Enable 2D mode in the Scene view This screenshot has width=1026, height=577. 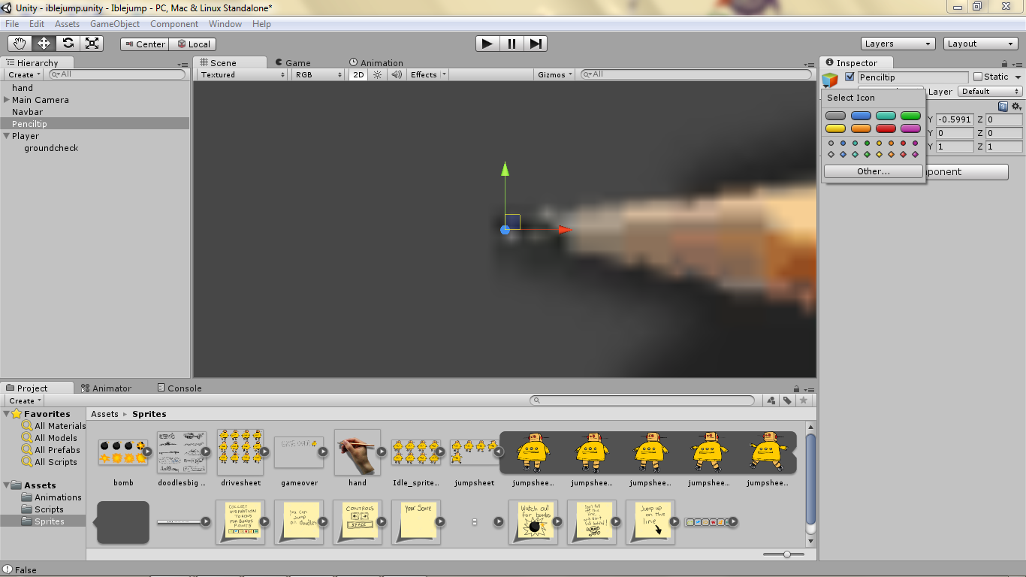358,74
